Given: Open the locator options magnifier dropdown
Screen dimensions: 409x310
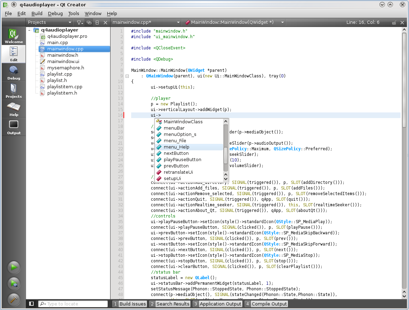Looking at the screenshot, I should 43,304.
